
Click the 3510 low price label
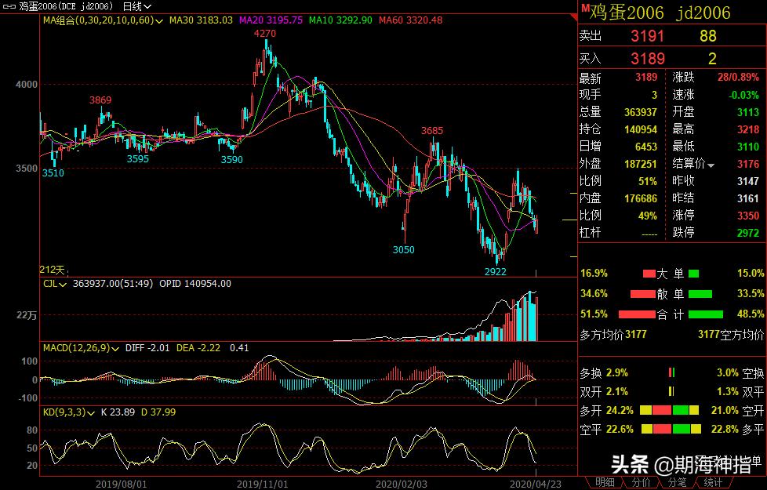53,172
